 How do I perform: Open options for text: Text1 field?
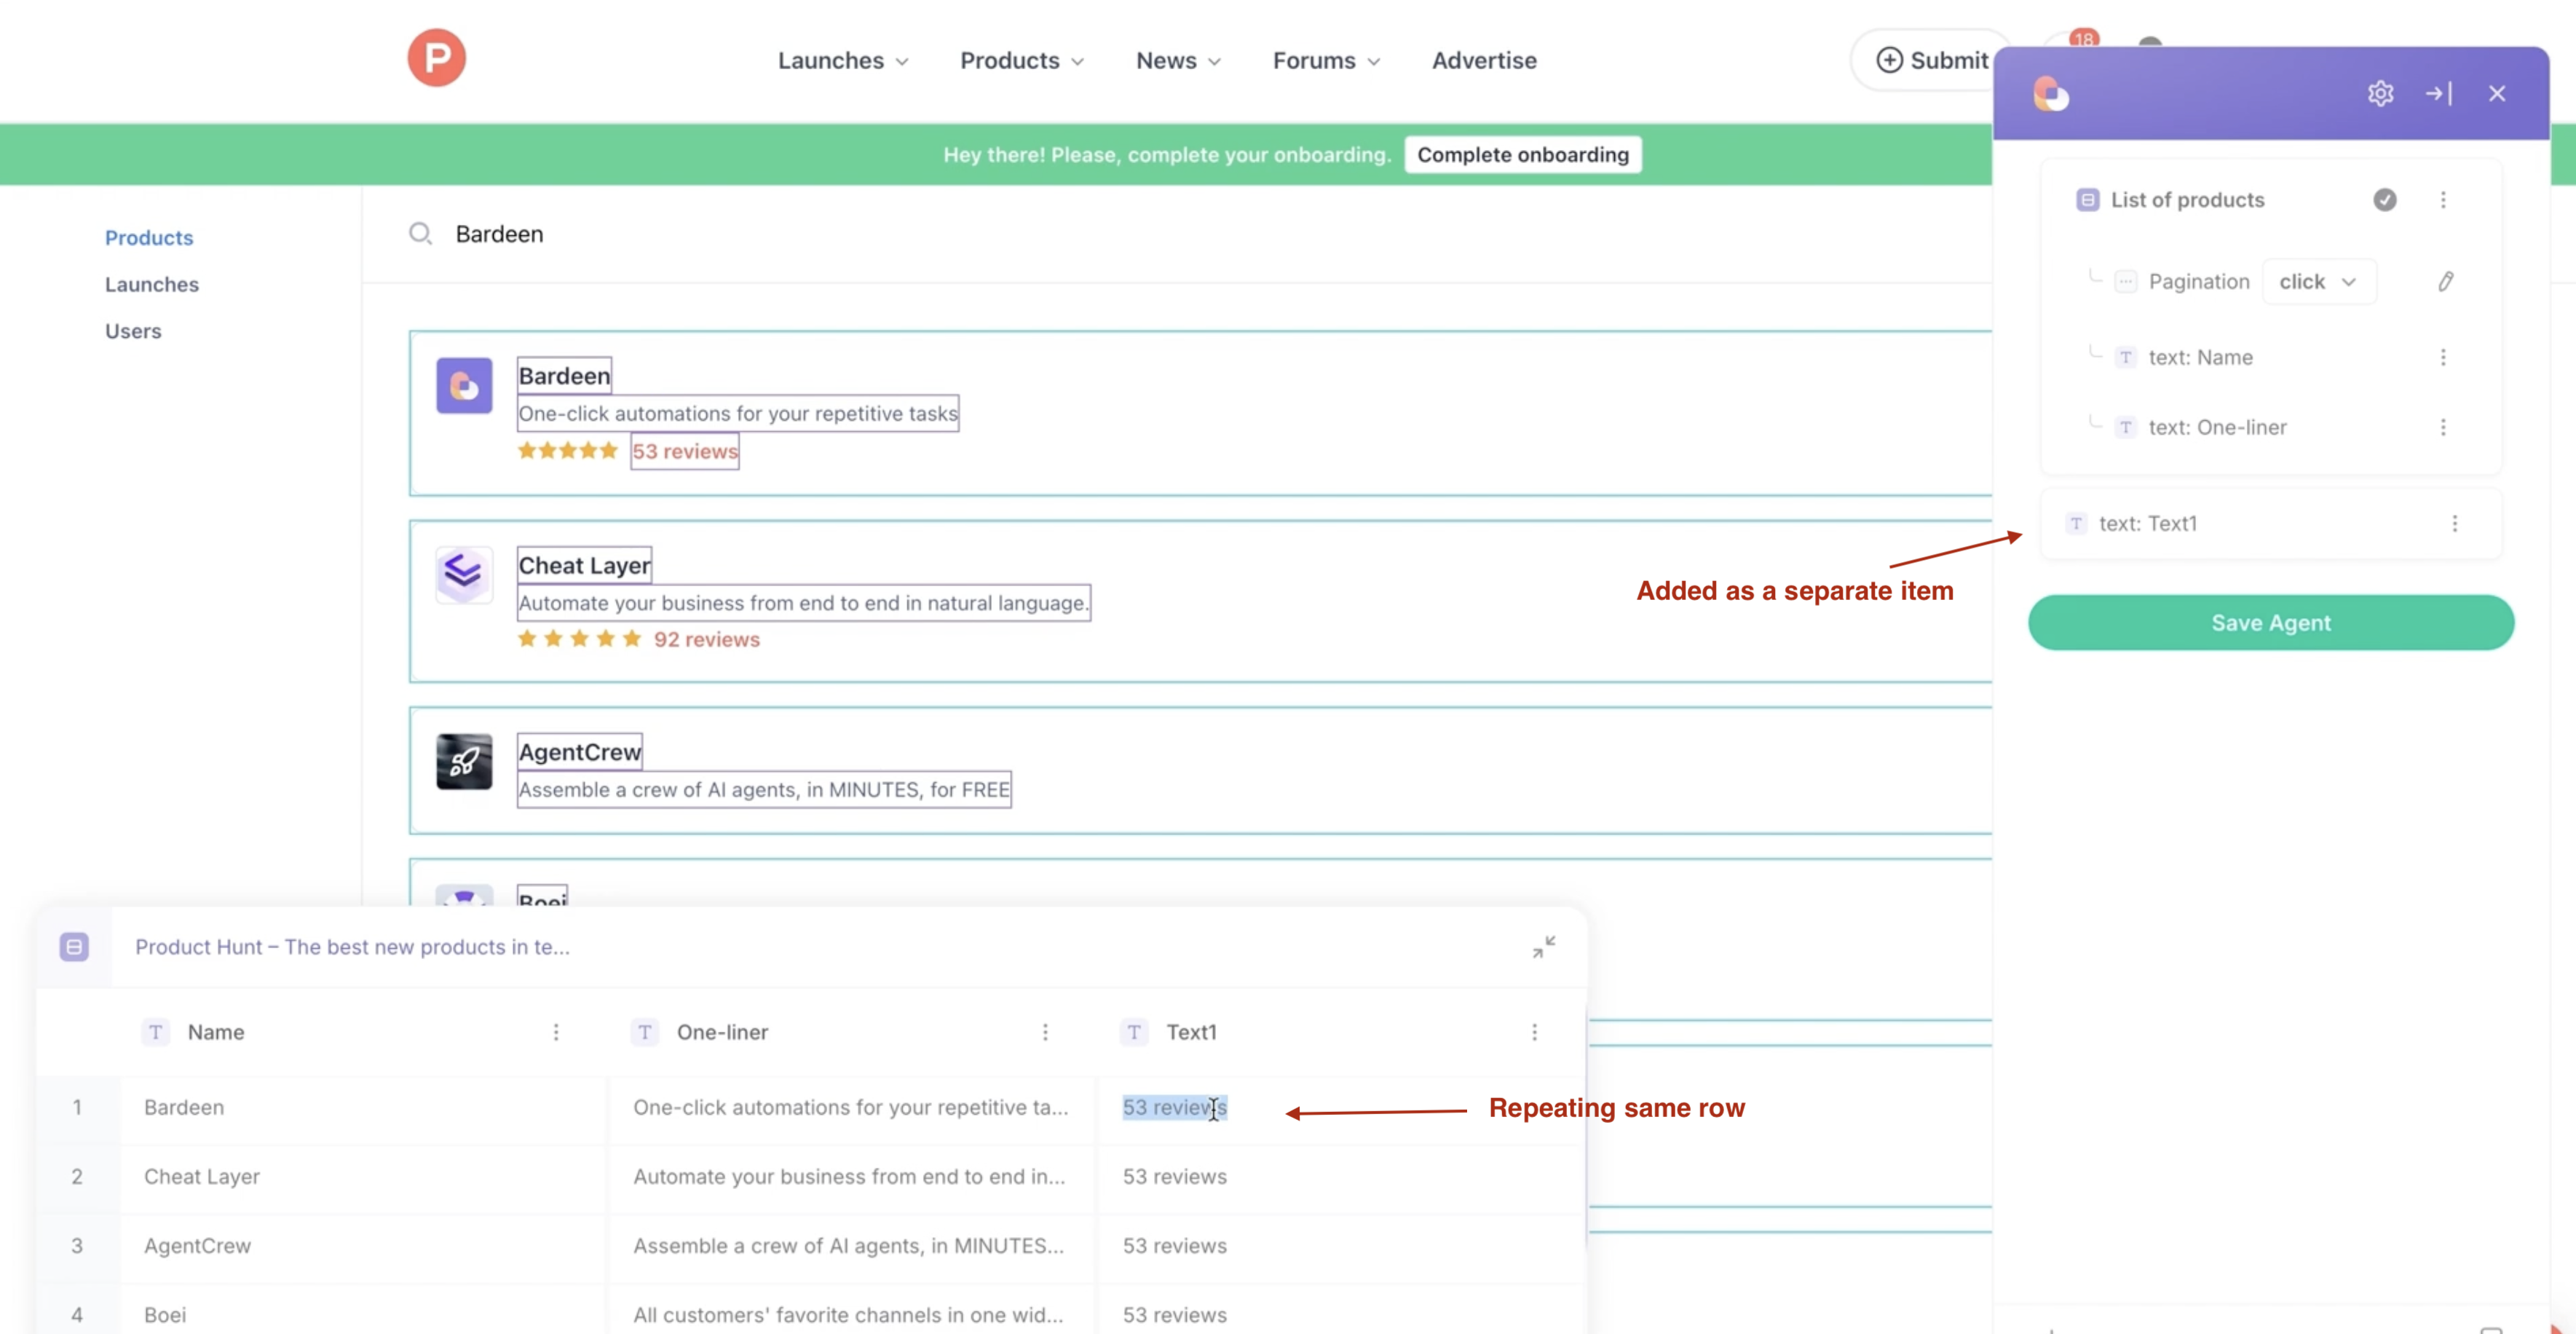click(x=2454, y=524)
